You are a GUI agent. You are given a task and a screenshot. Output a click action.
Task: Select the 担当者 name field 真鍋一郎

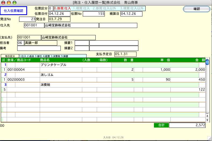tap(41, 43)
